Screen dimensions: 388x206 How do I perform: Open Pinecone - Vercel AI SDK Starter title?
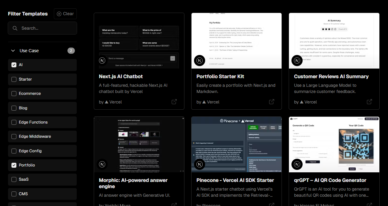[x=235, y=180]
